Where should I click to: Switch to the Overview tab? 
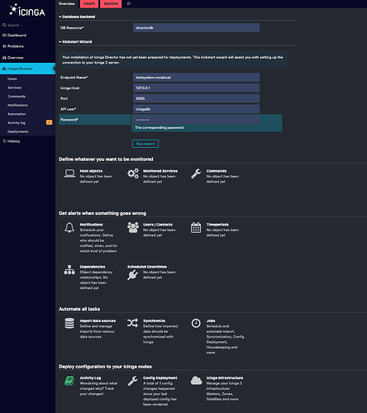click(67, 3)
